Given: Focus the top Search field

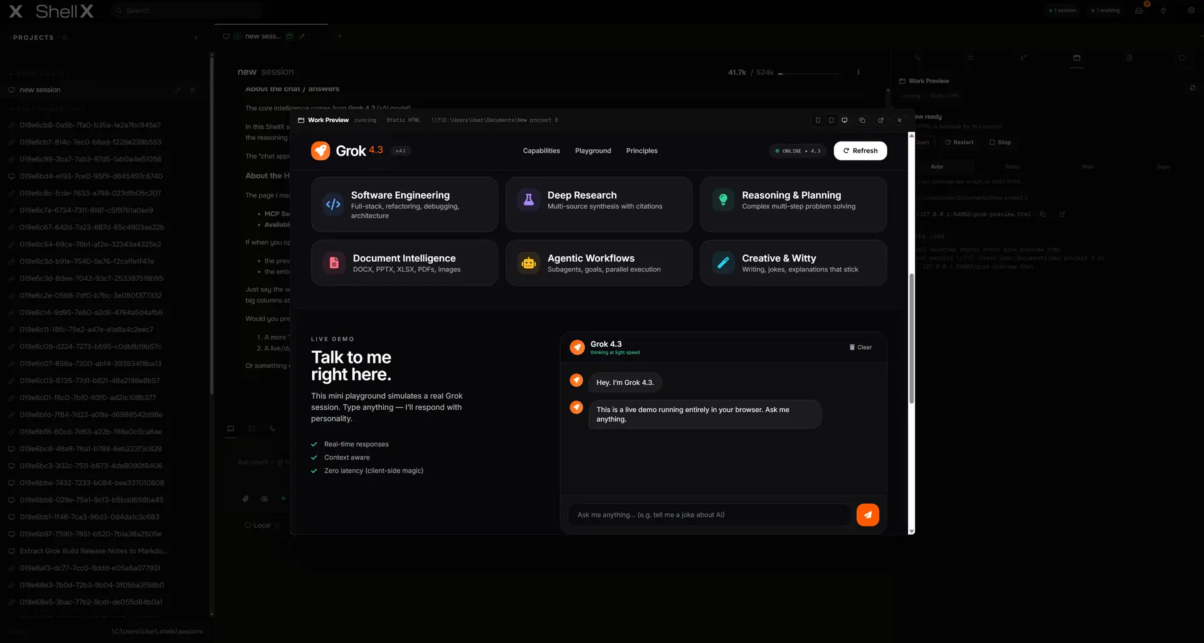Looking at the screenshot, I should point(186,11).
